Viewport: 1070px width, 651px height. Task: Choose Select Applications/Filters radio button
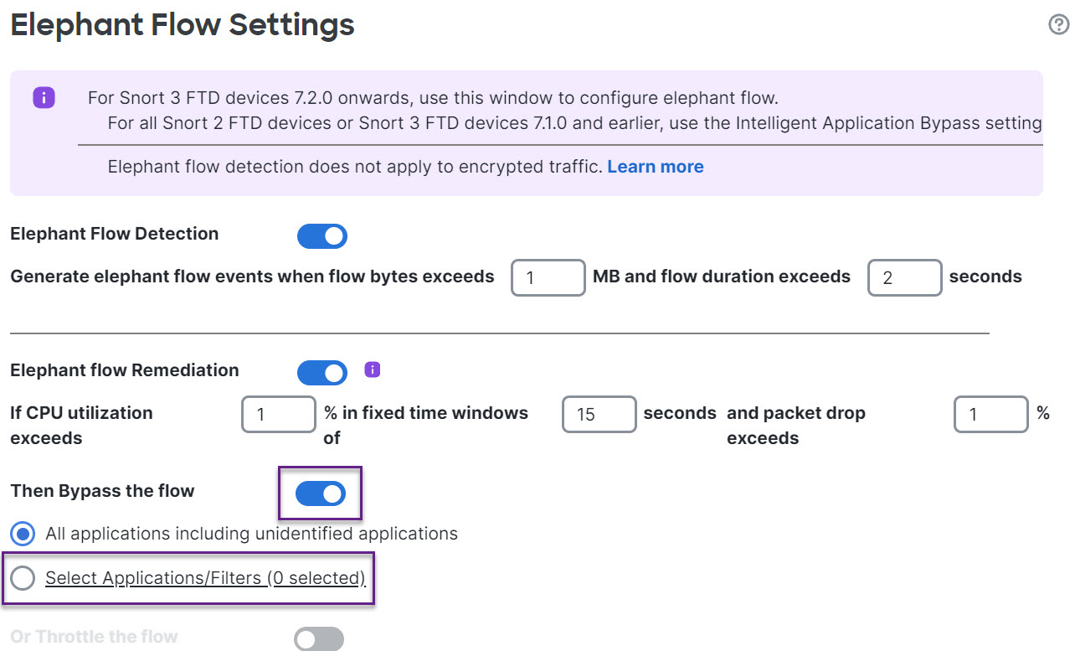coord(22,578)
